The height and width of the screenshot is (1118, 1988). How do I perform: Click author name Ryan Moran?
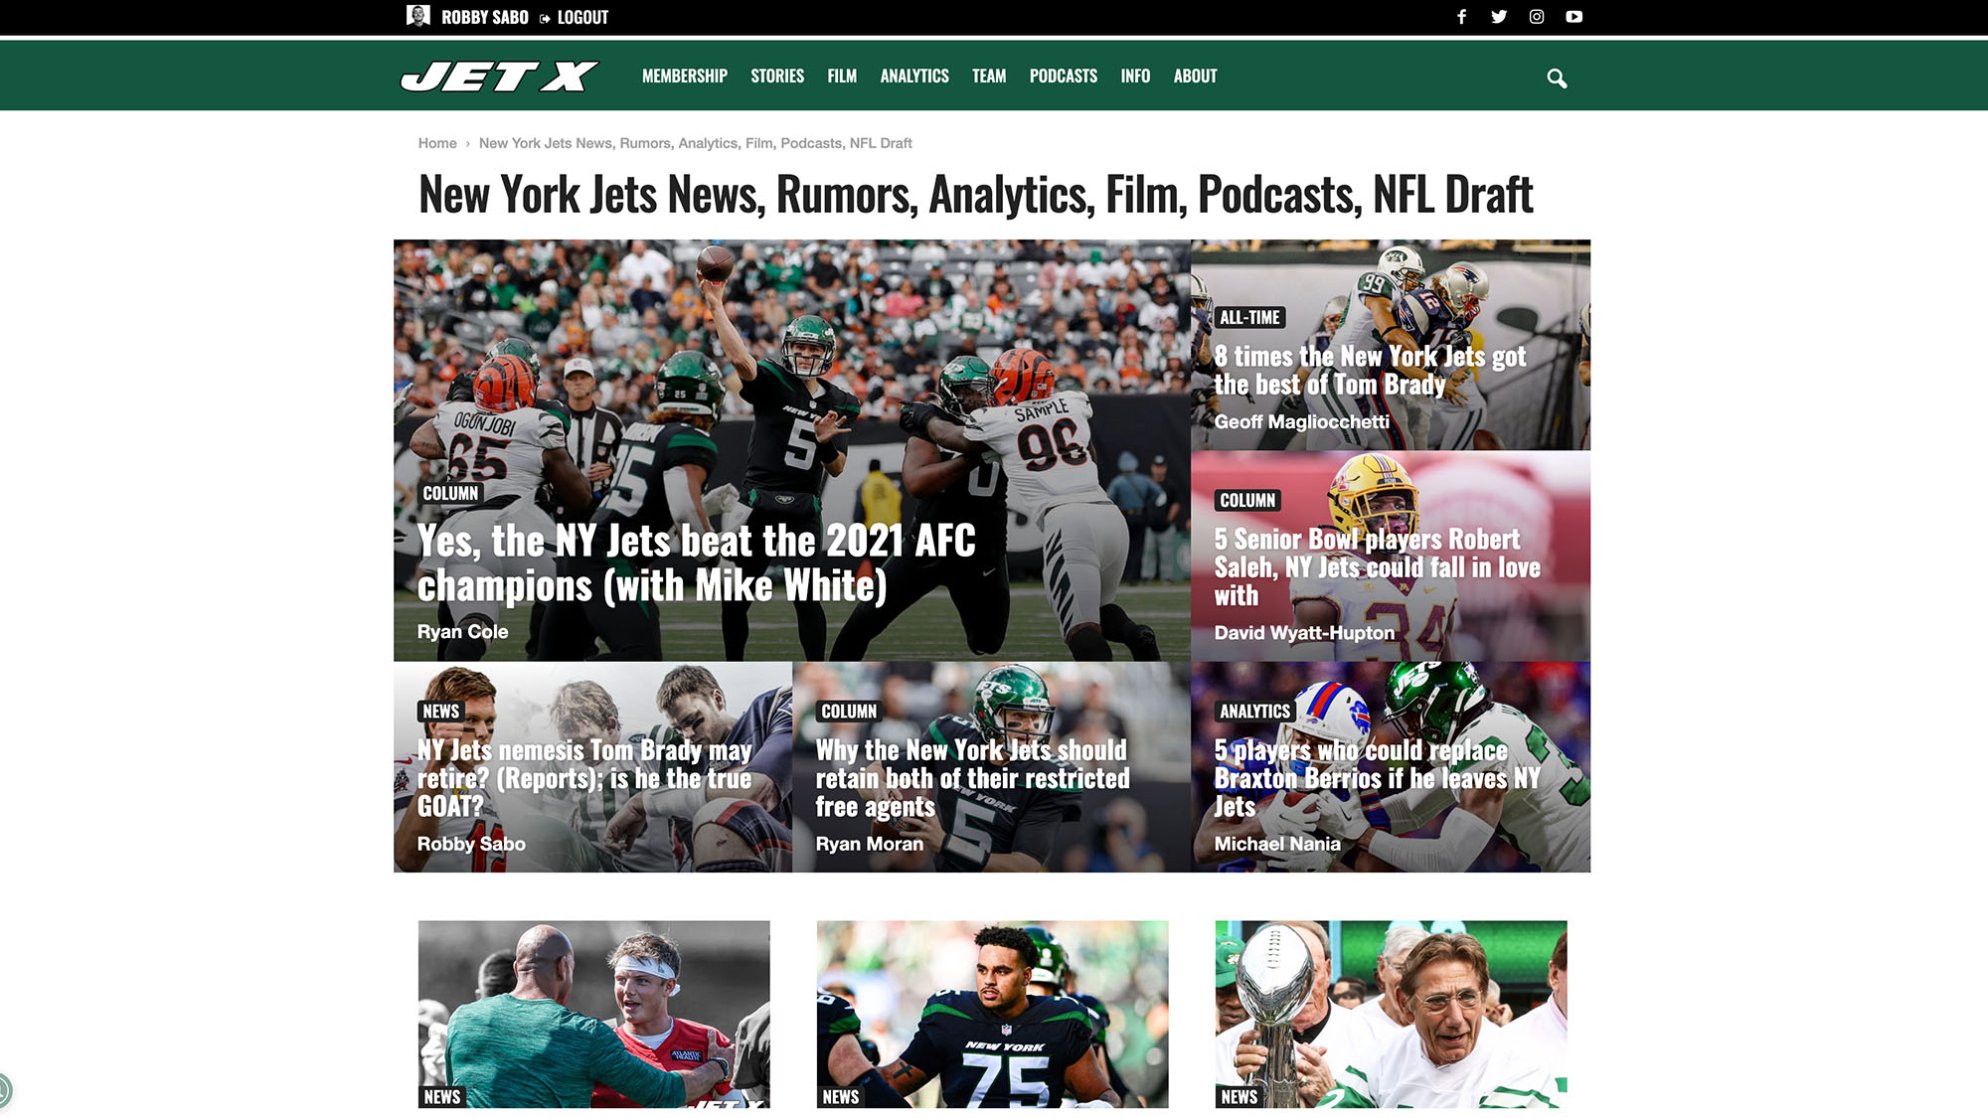870,844
